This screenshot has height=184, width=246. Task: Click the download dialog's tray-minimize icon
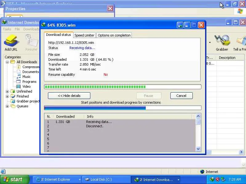[180, 25]
